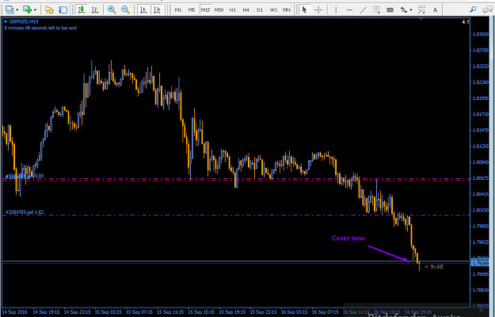
Task: Select the H1 timeframe
Action: [233, 10]
